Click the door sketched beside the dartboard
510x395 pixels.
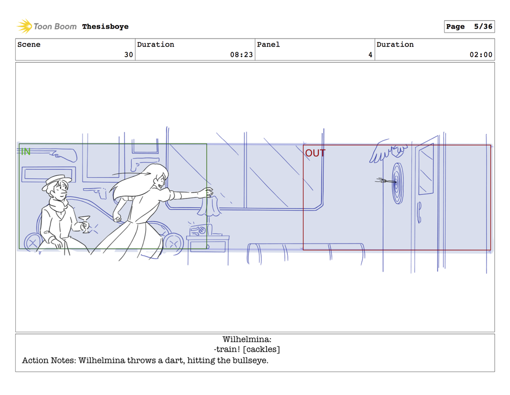coord(426,203)
